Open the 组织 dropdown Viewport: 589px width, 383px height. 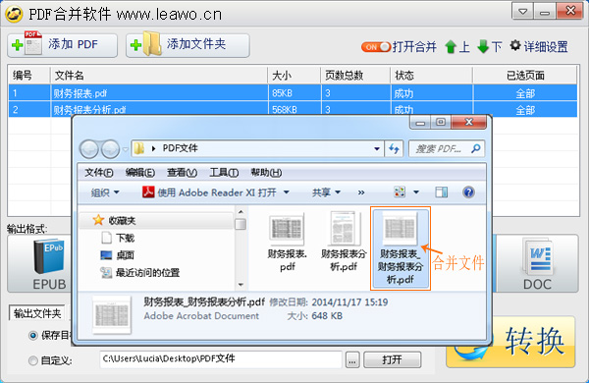(105, 192)
